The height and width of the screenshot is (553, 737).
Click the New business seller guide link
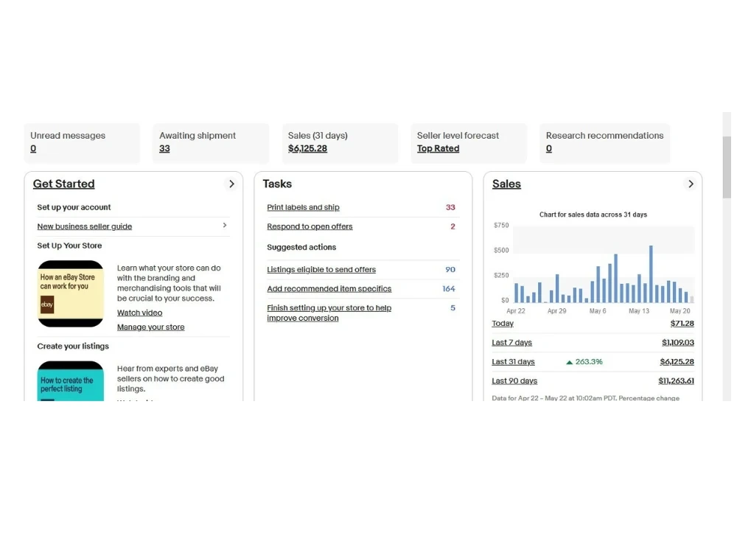click(85, 226)
